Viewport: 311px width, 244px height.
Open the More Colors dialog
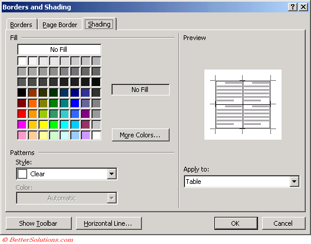click(x=141, y=135)
